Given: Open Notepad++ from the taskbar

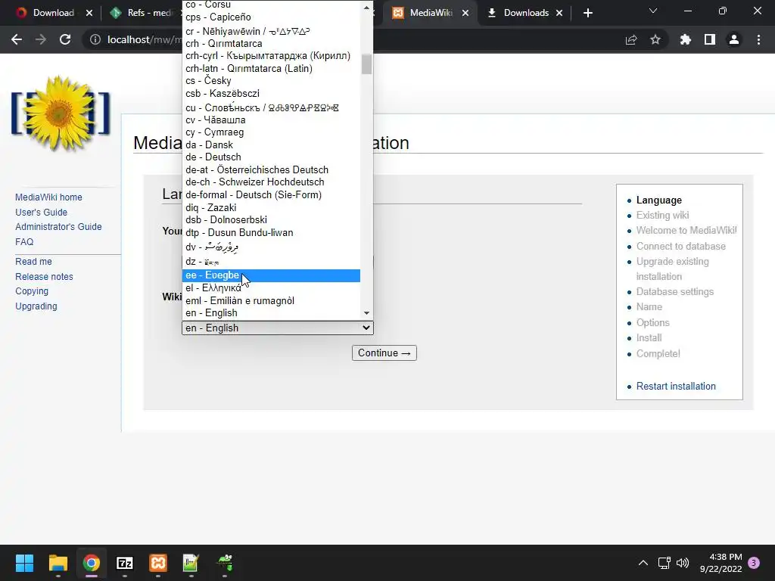Looking at the screenshot, I should 191,563.
